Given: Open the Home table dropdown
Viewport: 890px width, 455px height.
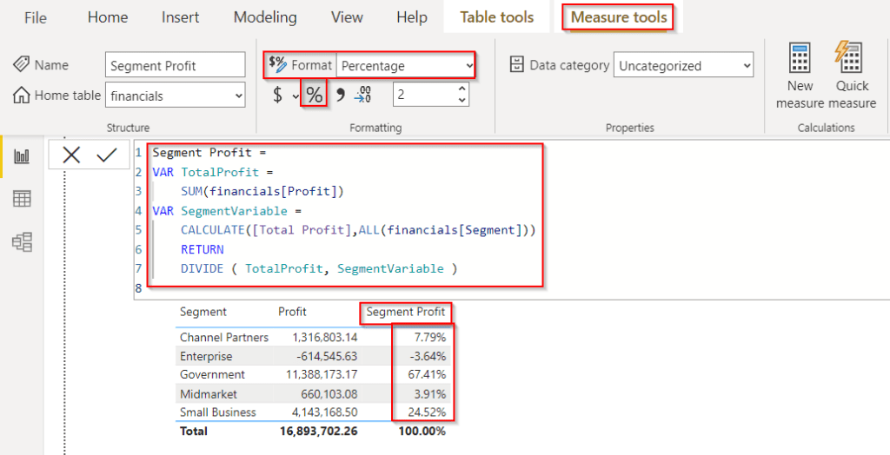Looking at the screenshot, I should pyautogui.click(x=175, y=96).
